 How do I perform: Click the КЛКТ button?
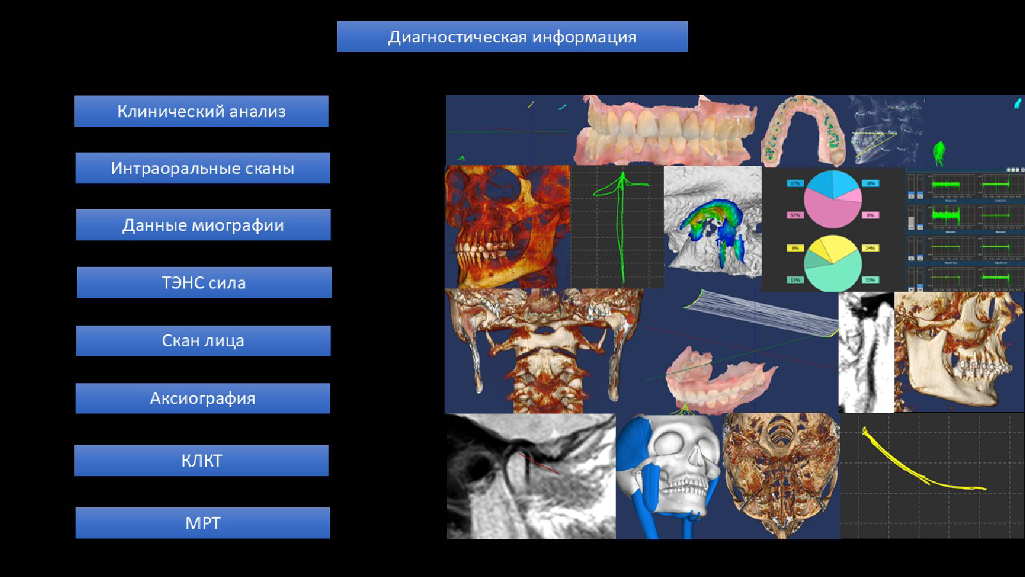(x=201, y=460)
